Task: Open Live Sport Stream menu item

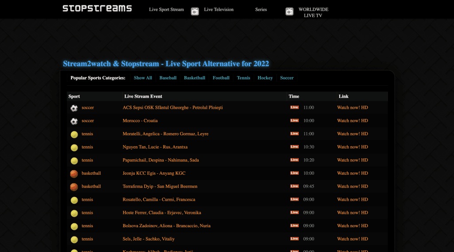Action: [x=166, y=10]
